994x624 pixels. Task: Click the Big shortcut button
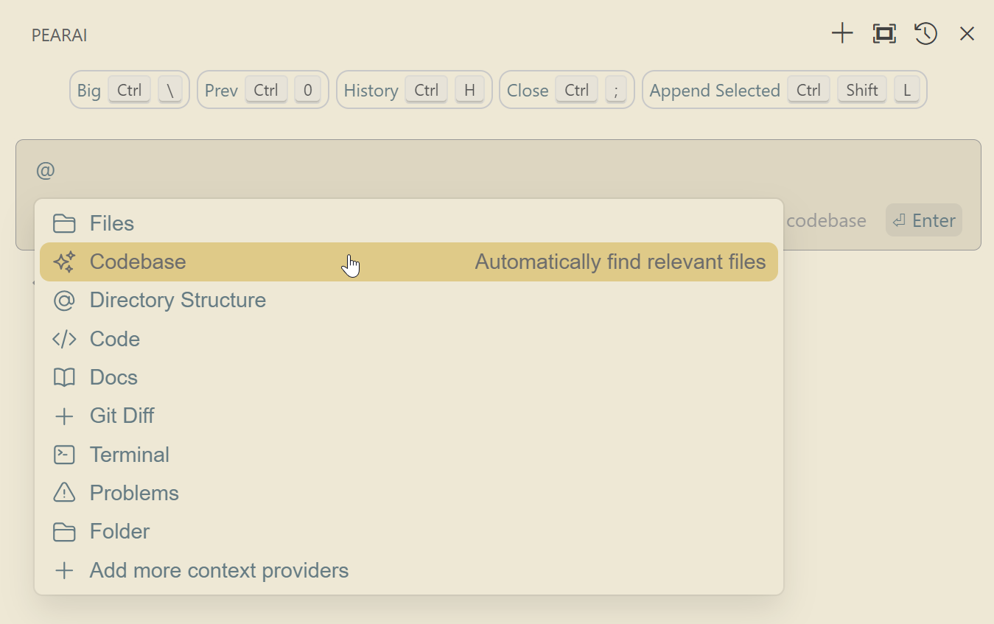point(130,90)
